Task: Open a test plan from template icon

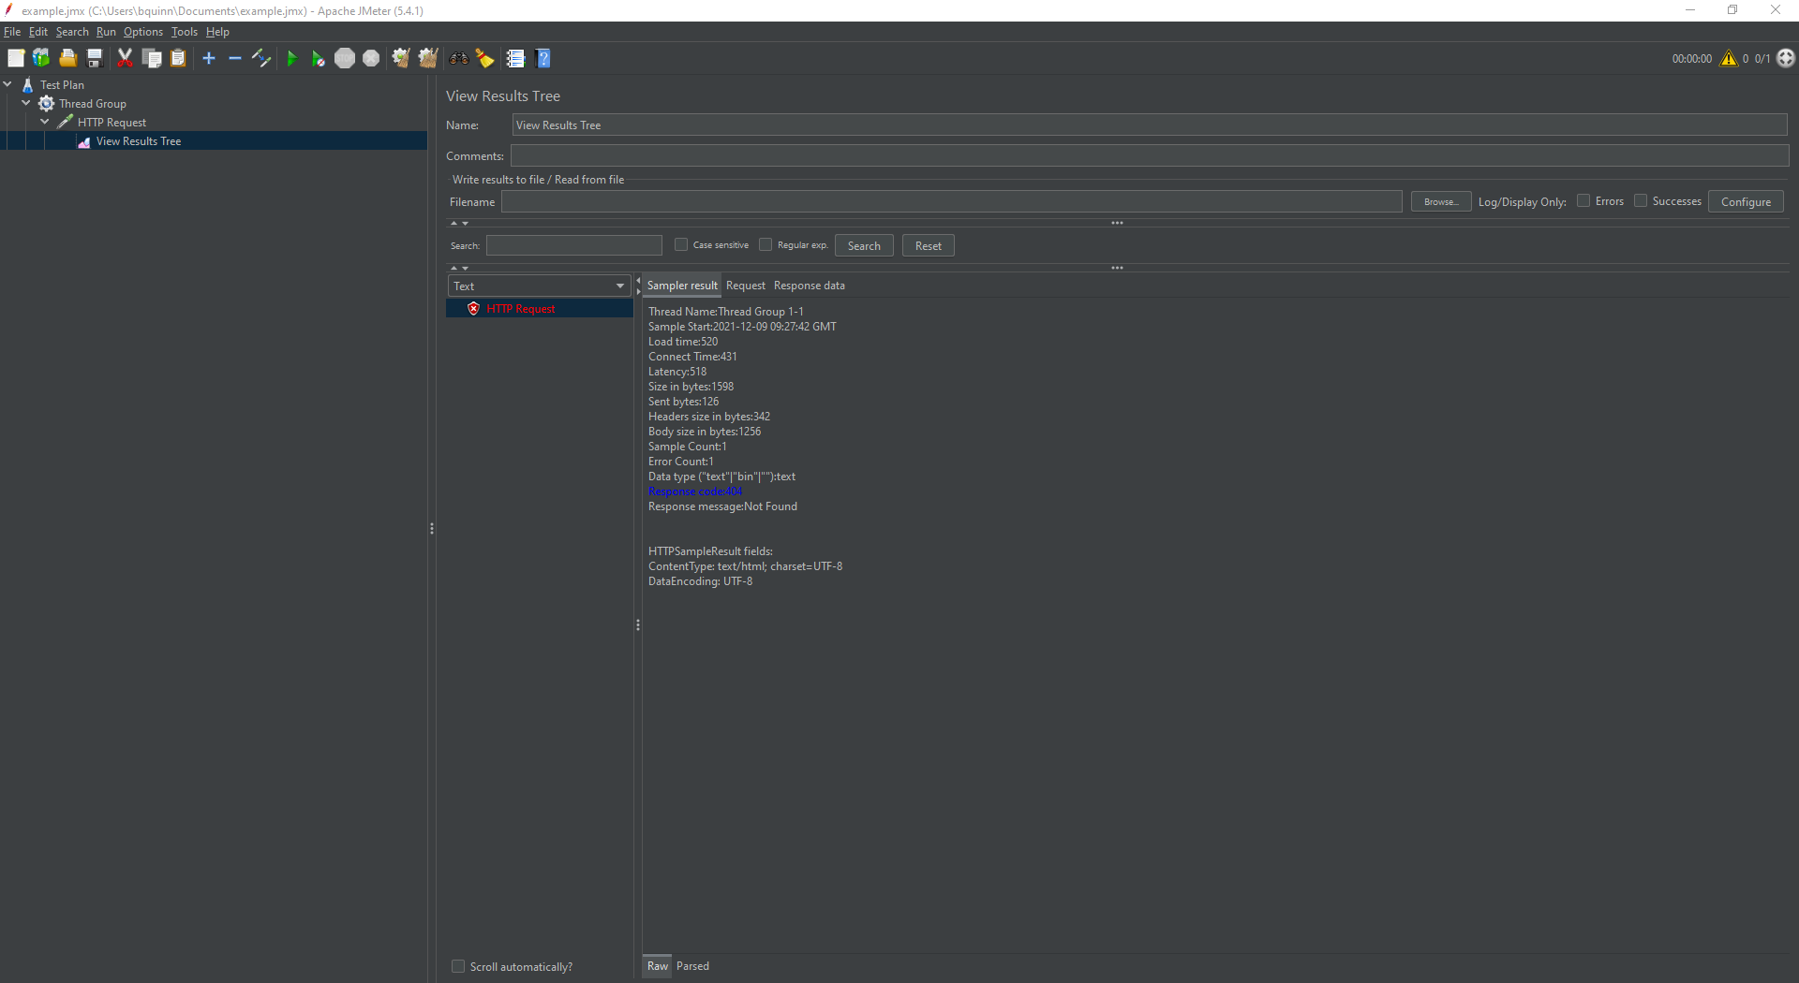Action: (x=41, y=58)
